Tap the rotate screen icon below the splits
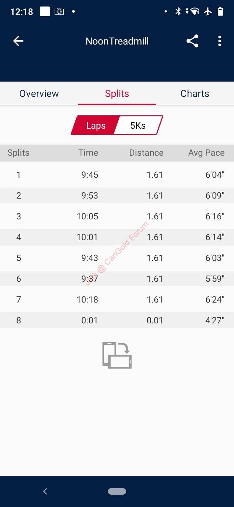Viewport: 234px width, 507px height. [x=117, y=355]
